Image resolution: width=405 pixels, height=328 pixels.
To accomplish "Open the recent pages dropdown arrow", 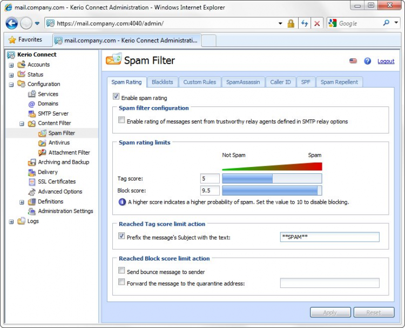I will (x=37, y=23).
